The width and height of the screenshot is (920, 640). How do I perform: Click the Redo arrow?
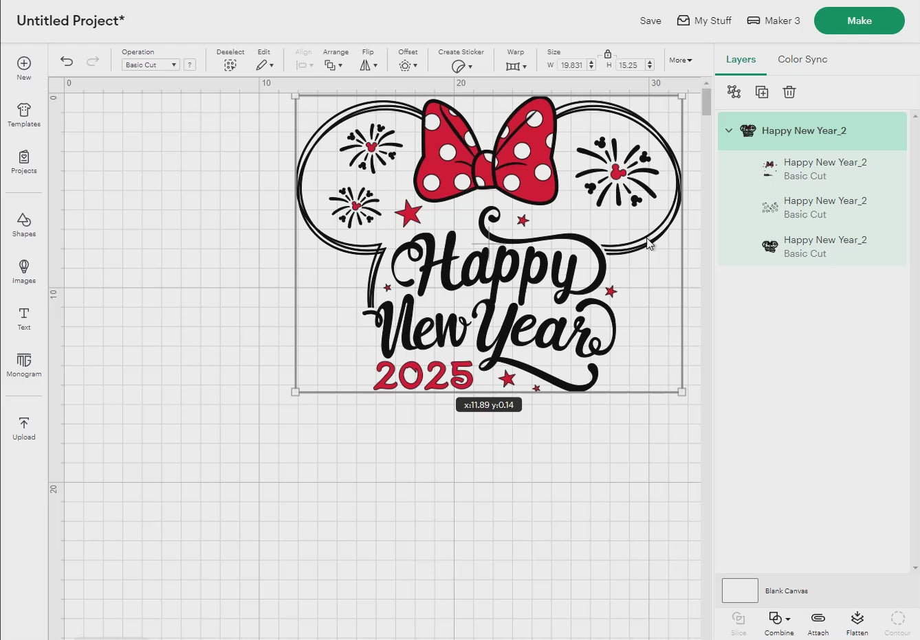pos(93,61)
